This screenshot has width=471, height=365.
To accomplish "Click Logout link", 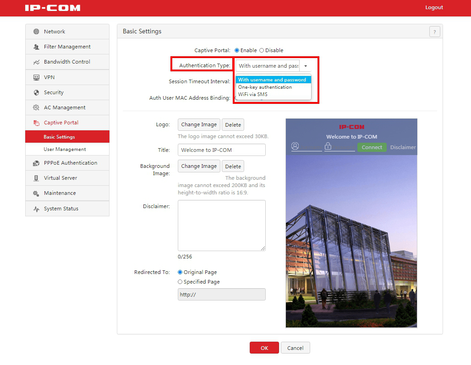I will point(434,7).
